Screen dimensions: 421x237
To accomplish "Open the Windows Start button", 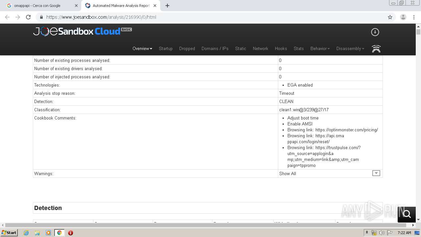I will (x=9, y=233).
